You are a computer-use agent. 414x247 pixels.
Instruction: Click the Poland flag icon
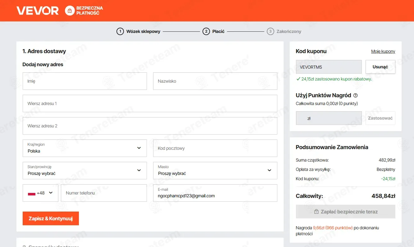(x=32, y=193)
